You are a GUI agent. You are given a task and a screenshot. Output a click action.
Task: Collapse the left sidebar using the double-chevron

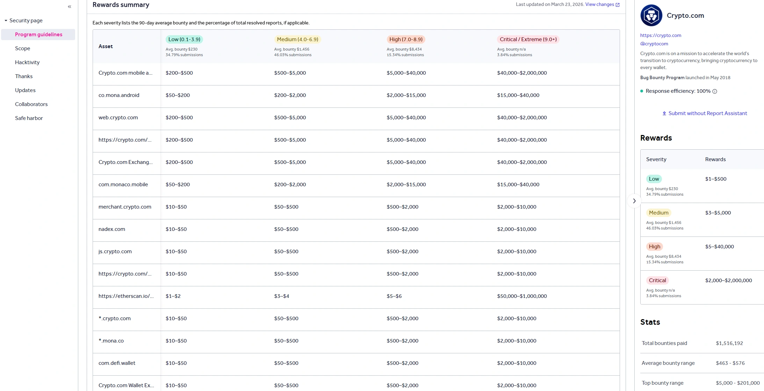coord(70,6)
